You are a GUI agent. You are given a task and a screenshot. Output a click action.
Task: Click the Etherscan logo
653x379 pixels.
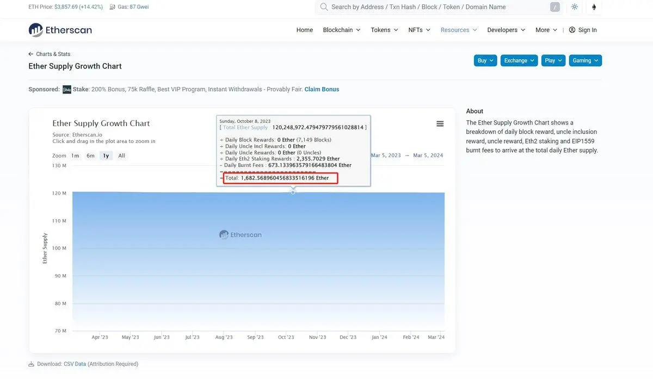(60, 30)
